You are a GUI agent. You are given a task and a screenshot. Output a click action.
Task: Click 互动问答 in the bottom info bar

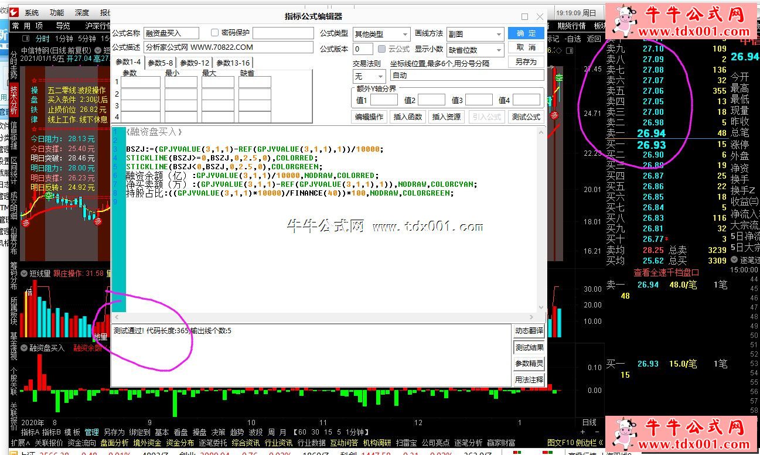click(x=345, y=443)
